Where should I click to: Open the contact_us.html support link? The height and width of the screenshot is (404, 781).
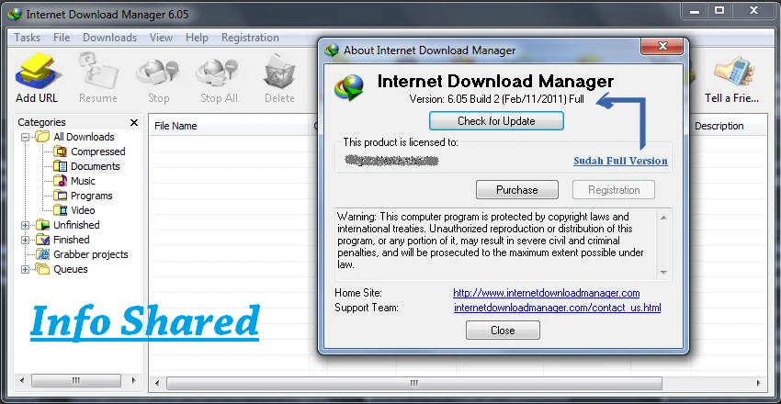558,308
